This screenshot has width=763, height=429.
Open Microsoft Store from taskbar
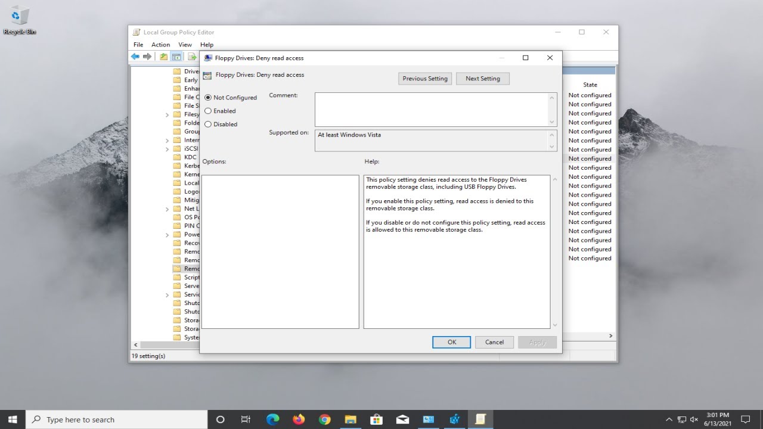[376, 419]
